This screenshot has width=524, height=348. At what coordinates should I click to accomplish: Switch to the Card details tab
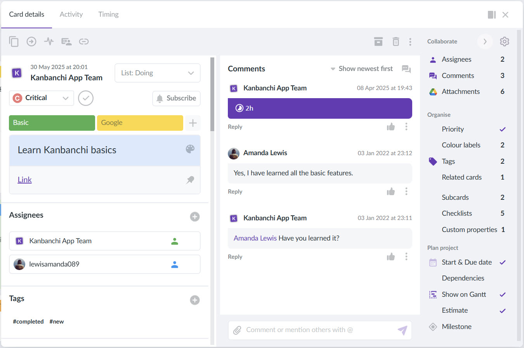click(27, 14)
